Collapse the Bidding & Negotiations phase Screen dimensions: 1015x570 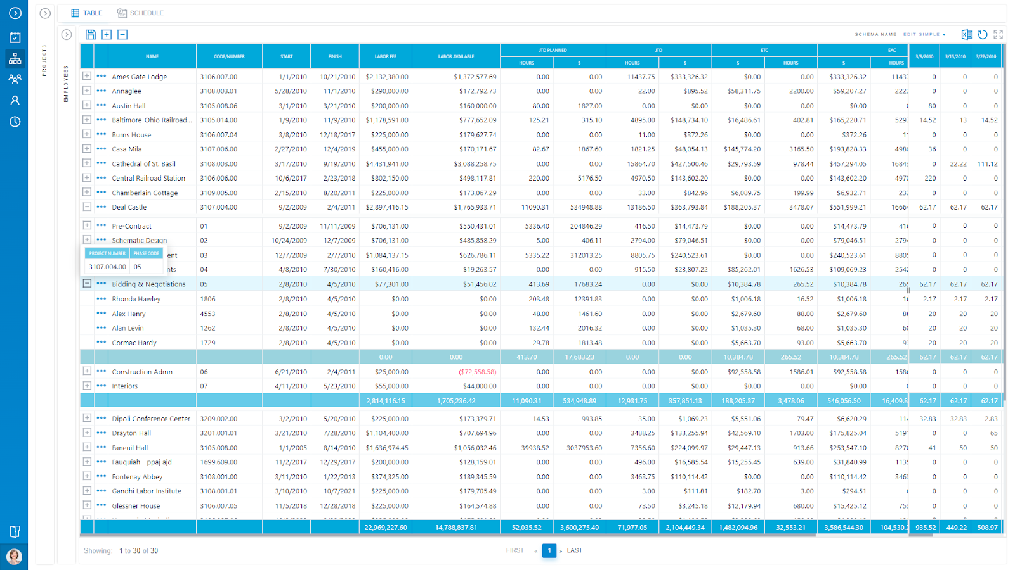point(87,284)
